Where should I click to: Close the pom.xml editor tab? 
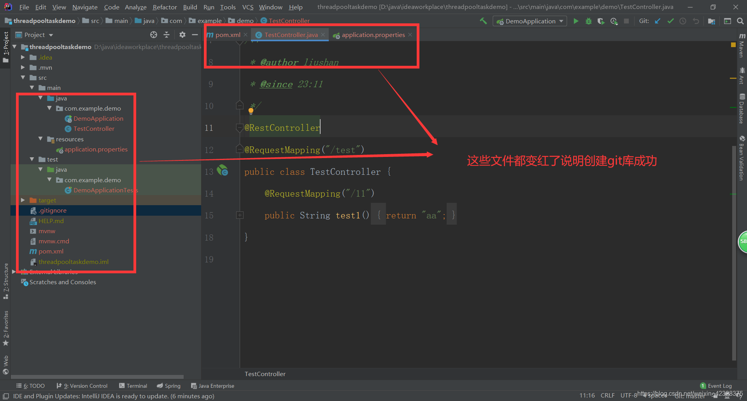click(245, 35)
